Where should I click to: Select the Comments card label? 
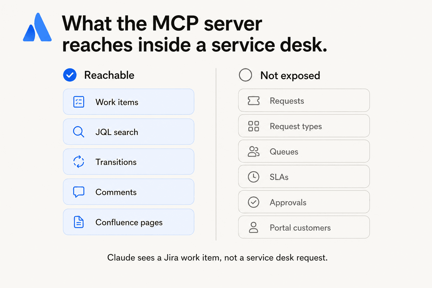[x=116, y=192]
